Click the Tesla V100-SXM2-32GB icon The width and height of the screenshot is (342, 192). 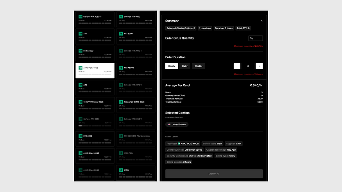click(x=121, y=102)
